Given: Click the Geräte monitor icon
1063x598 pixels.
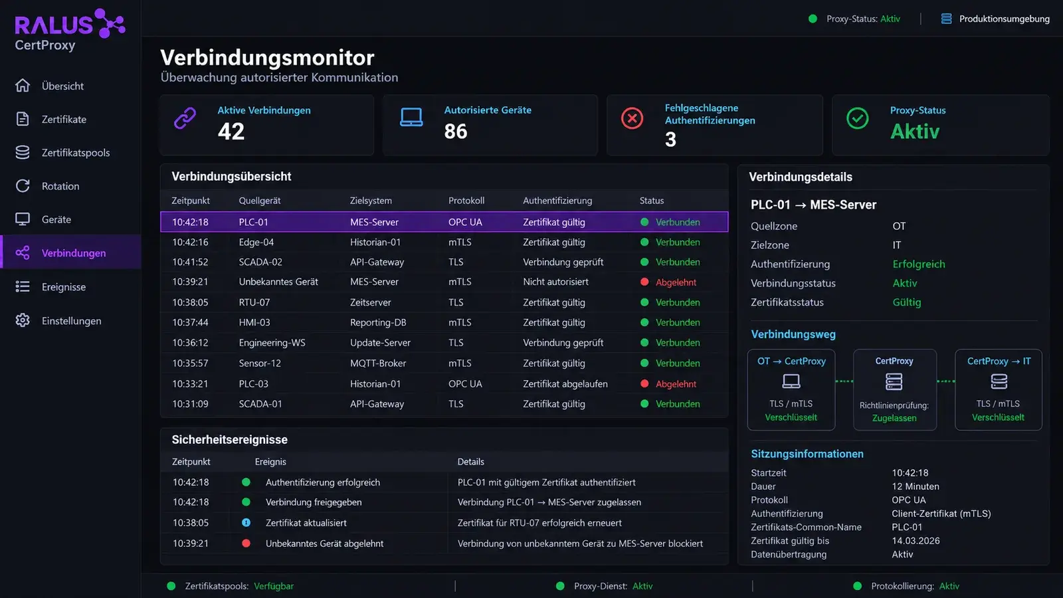Looking at the screenshot, I should 23,219.
